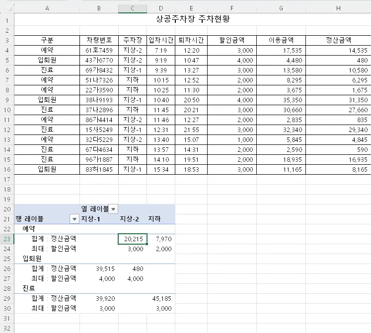Click the pivot row label 예약
The height and width of the screenshot is (333, 371).
click(29, 229)
